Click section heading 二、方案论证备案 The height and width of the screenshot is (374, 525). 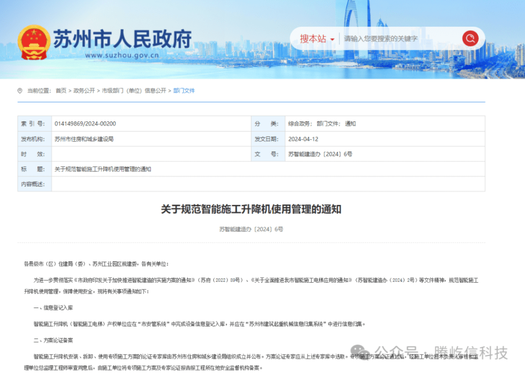(56, 340)
